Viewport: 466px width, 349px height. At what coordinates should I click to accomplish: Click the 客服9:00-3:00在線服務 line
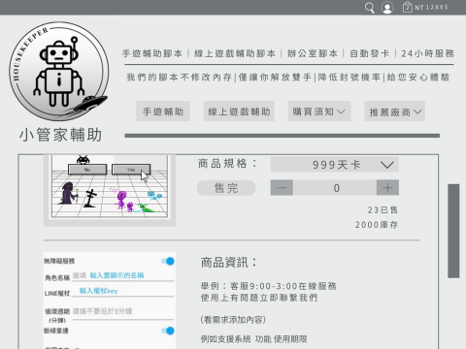pyautogui.click(x=269, y=286)
